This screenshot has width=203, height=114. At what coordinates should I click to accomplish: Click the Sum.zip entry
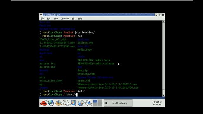click(x=82, y=70)
